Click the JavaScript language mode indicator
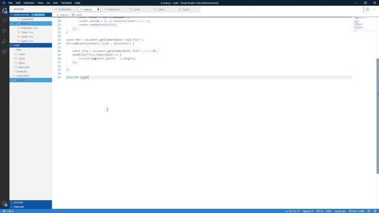The width and height of the screenshot is (379, 213). (340, 211)
